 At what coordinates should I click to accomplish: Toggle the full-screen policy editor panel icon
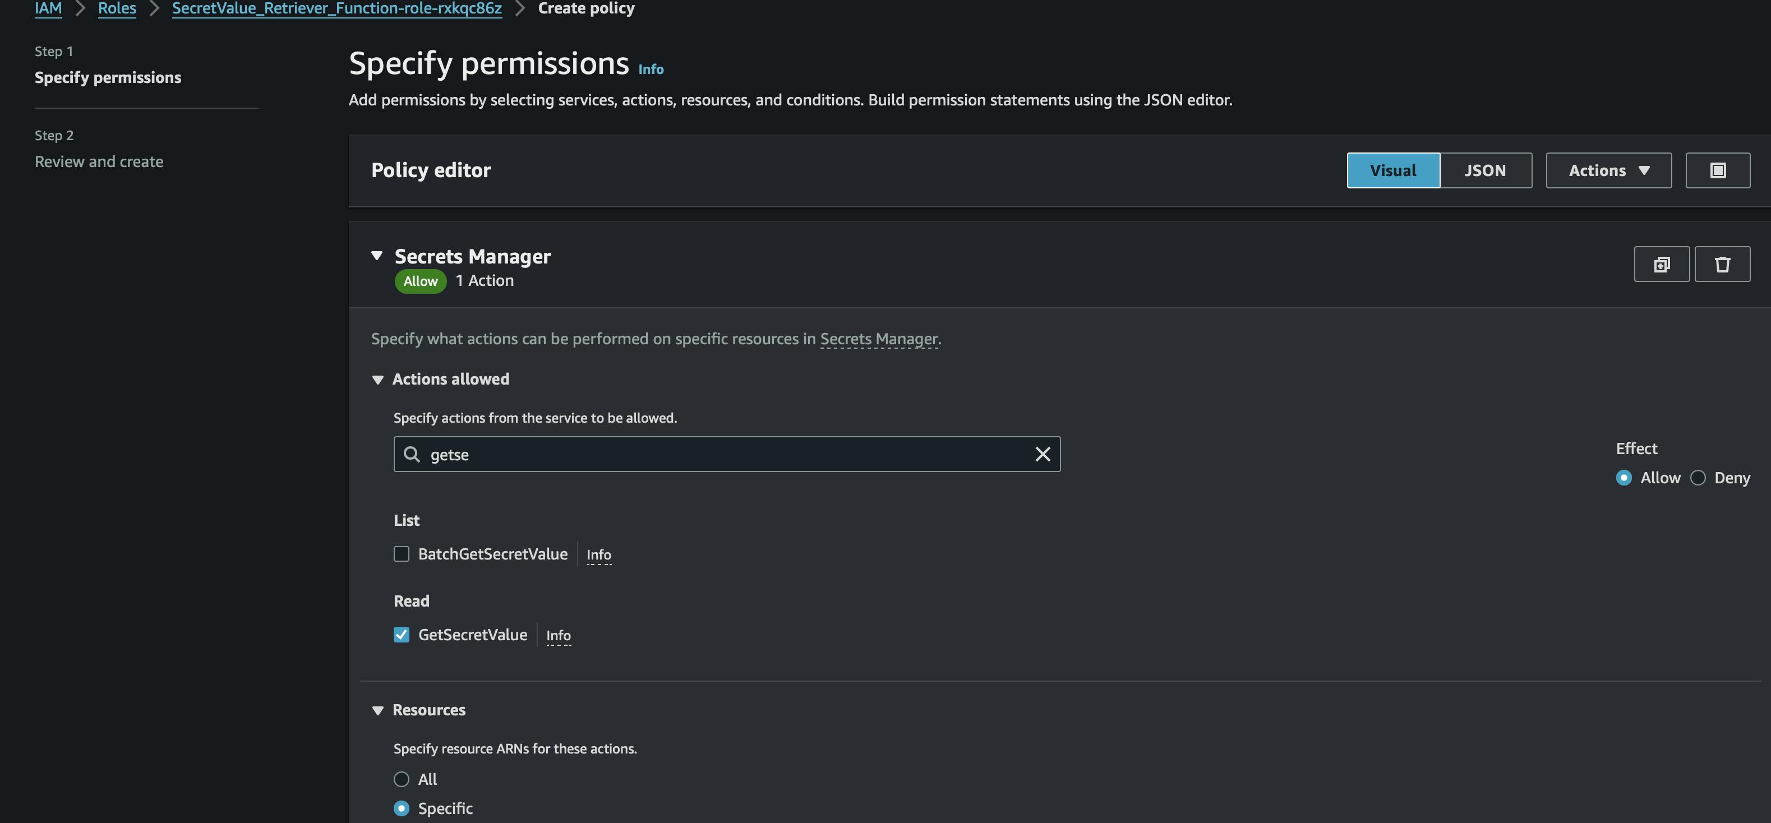pos(1717,170)
